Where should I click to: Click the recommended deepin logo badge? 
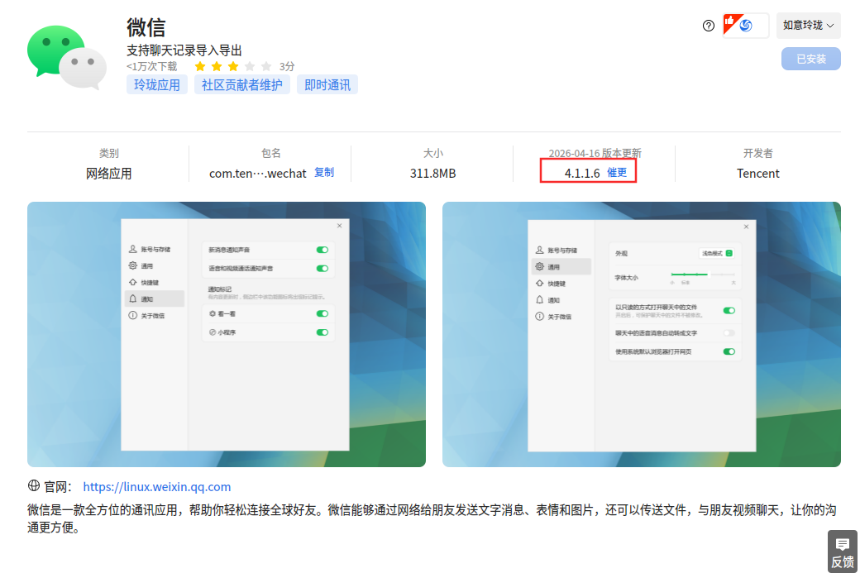coord(745,26)
